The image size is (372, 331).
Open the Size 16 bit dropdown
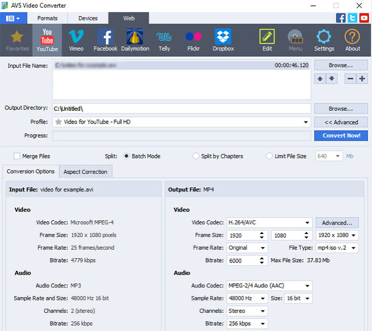pyautogui.click(x=307, y=298)
